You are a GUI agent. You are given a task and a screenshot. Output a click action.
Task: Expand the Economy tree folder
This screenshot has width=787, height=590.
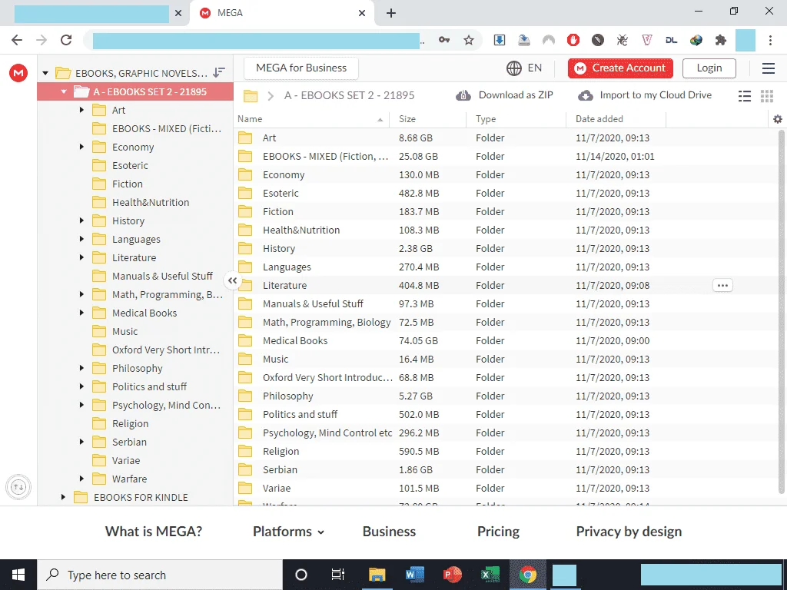coord(81,147)
